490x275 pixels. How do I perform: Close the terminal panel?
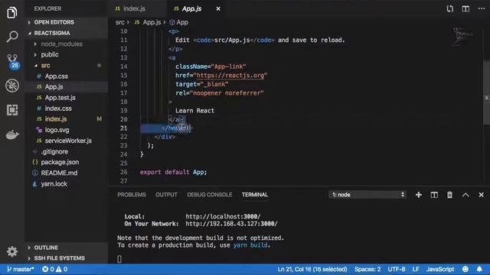(481, 195)
